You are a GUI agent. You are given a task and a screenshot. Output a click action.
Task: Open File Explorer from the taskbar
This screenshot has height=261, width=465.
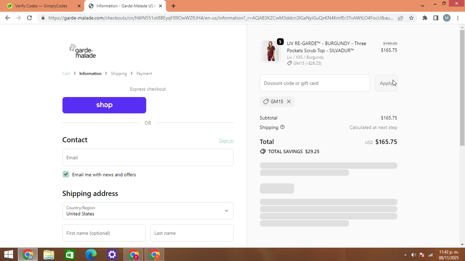tap(49, 254)
